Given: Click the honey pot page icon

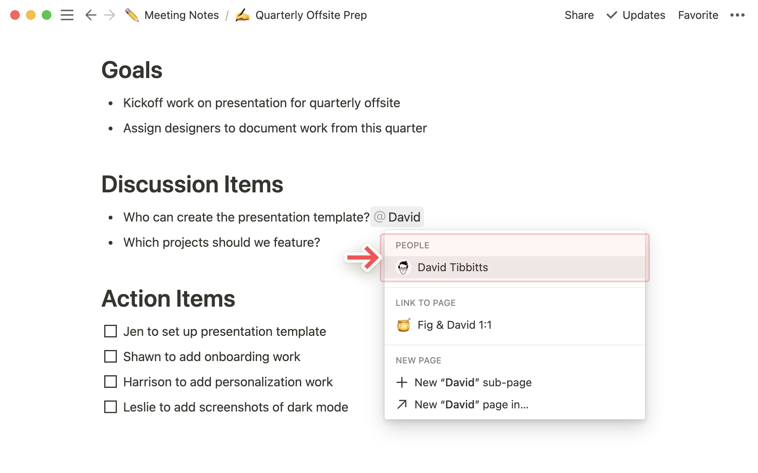Looking at the screenshot, I should [x=403, y=325].
